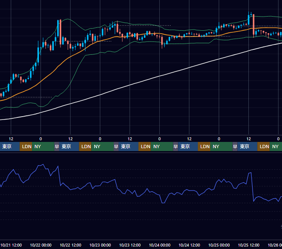Click the 10/22 00:00 date label

[41, 245]
